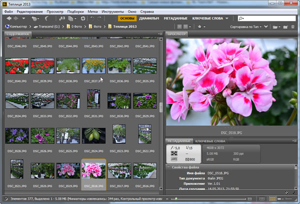Open the Файл menu
This screenshot has height=204, width=300.
(x=8, y=12)
